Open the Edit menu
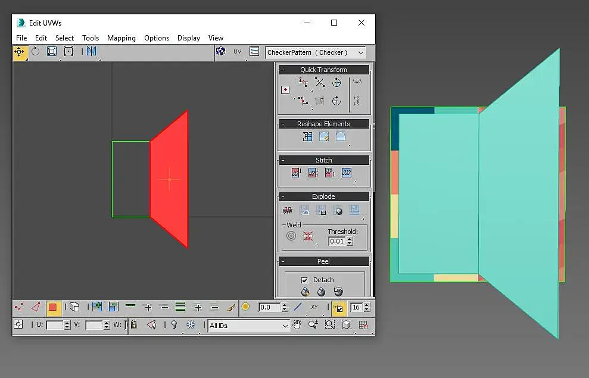Viewport: 589px width, 378px height. [x=41, y=38]
